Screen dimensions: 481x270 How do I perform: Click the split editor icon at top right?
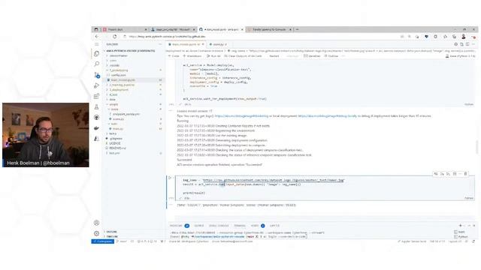click(x=467, y=44)
